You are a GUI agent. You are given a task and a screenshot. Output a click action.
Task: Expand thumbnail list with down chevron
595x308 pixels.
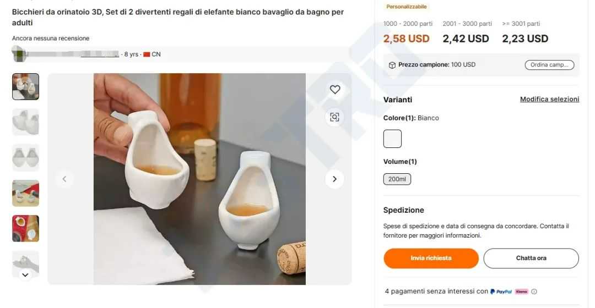click(25, 274)
